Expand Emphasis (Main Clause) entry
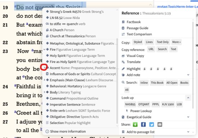This screenshot has width=198, height=138. [x=44, y=80]
